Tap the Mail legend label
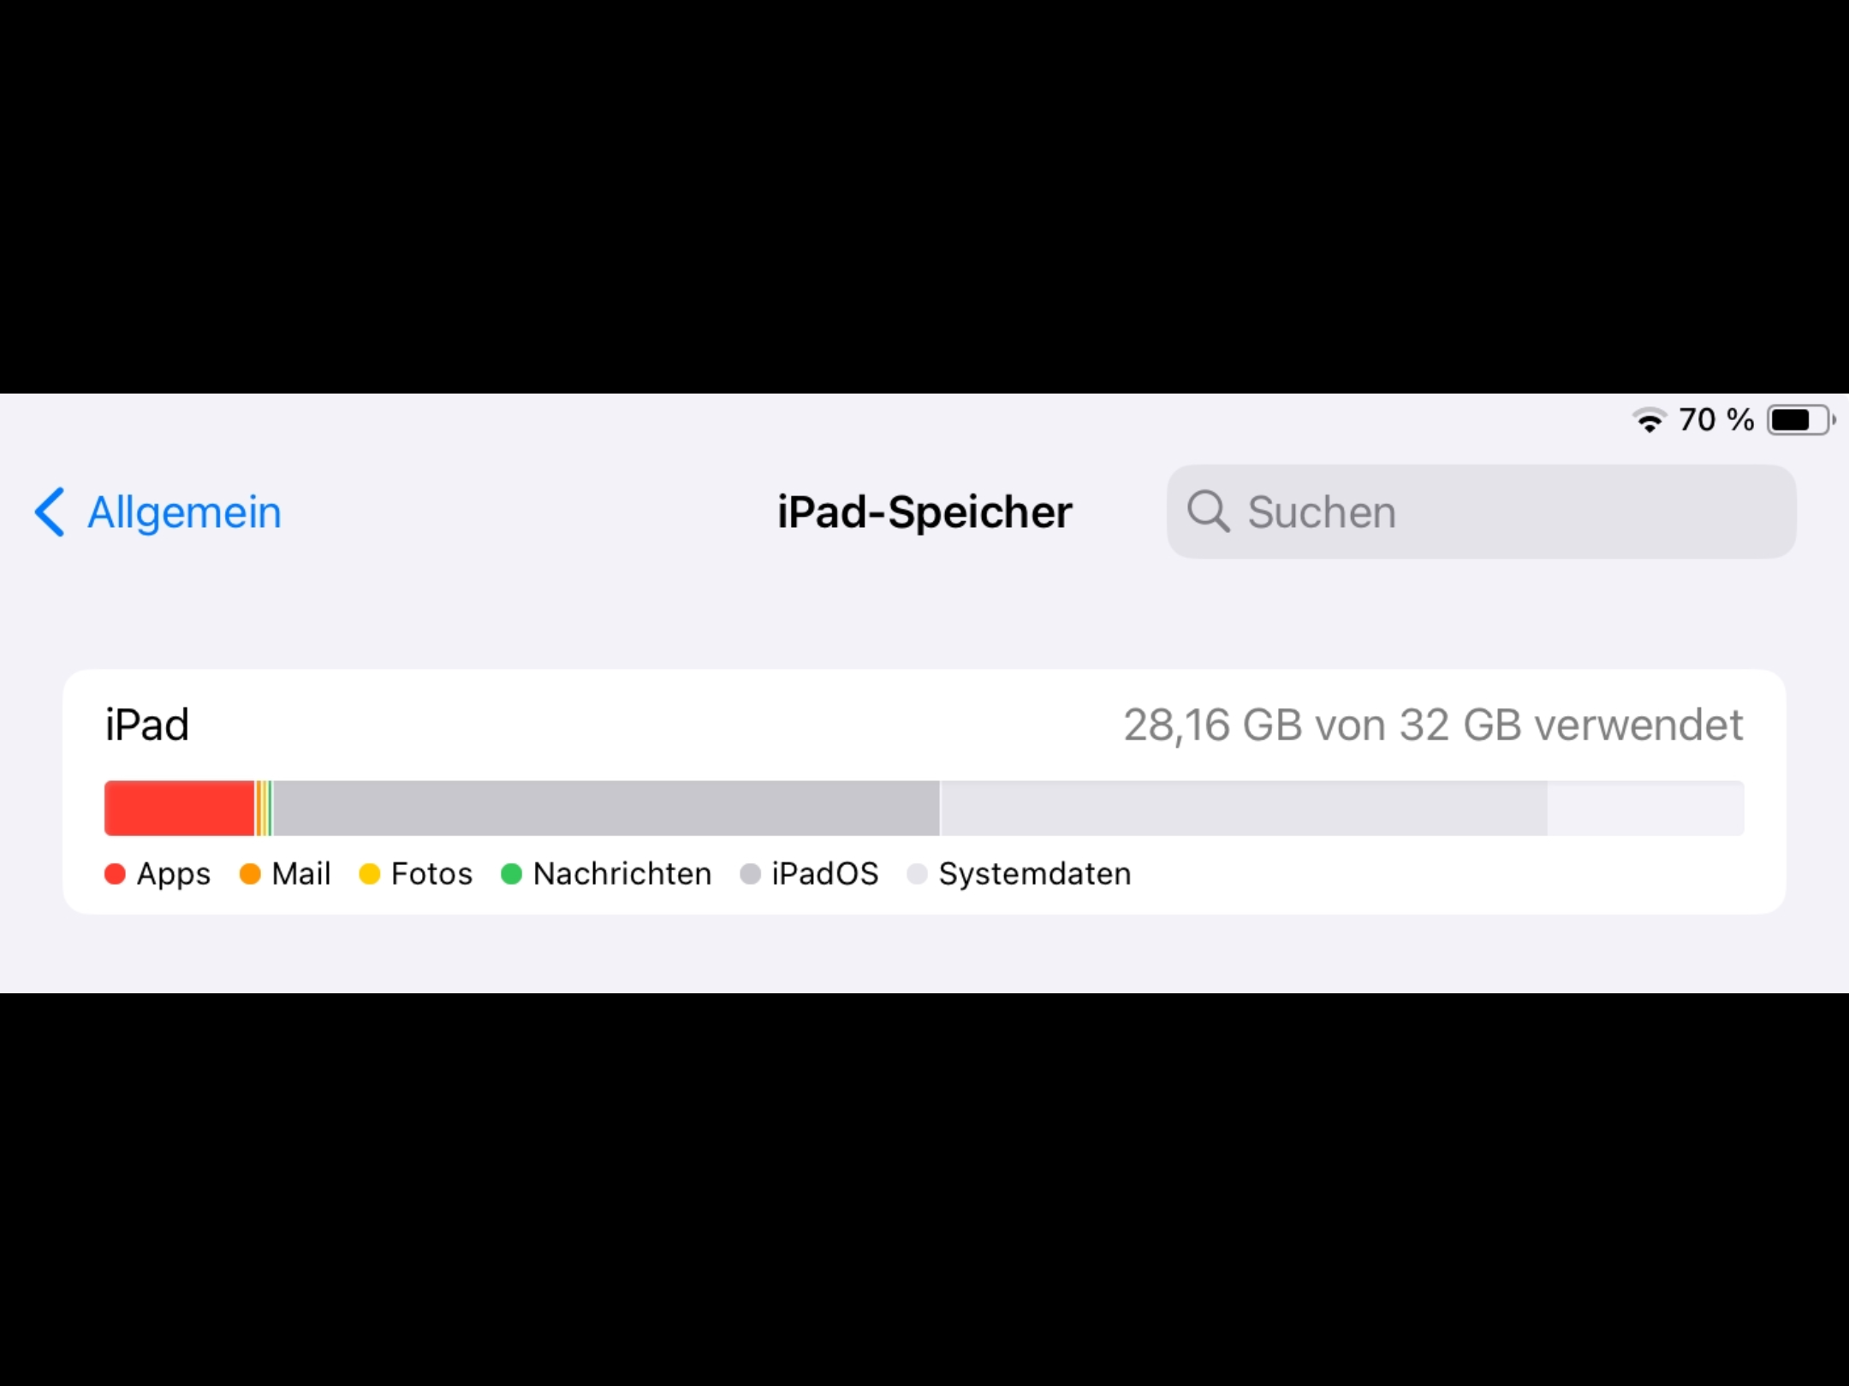1849x1386 pixels. tap(300, 874)
